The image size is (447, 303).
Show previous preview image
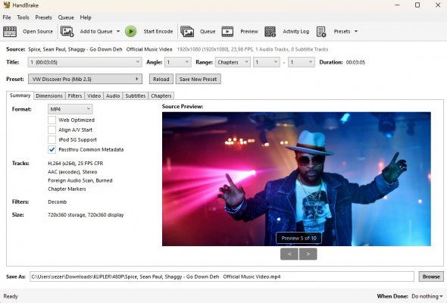[289, 254]
